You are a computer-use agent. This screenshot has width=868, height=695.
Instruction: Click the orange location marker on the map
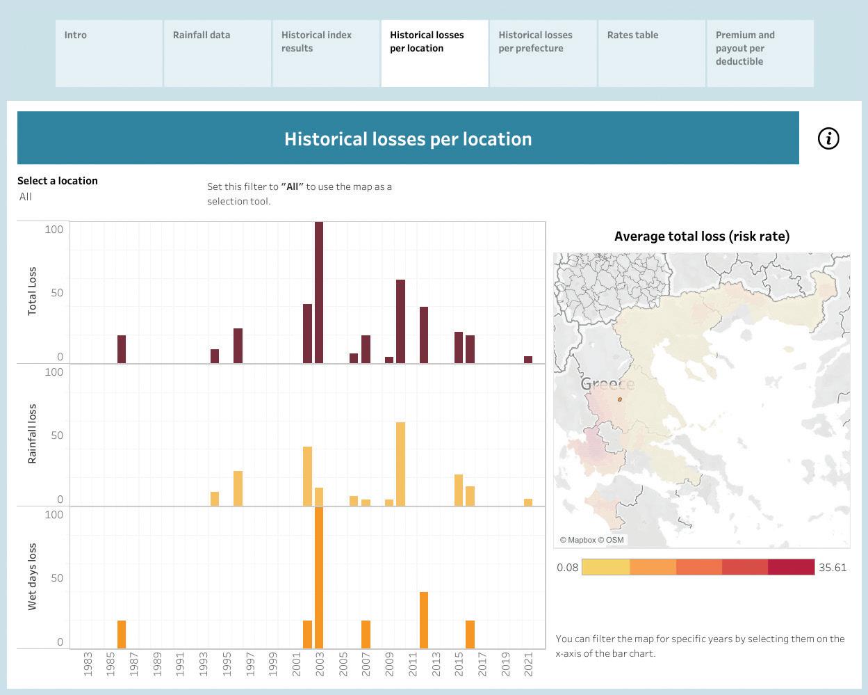619,400
